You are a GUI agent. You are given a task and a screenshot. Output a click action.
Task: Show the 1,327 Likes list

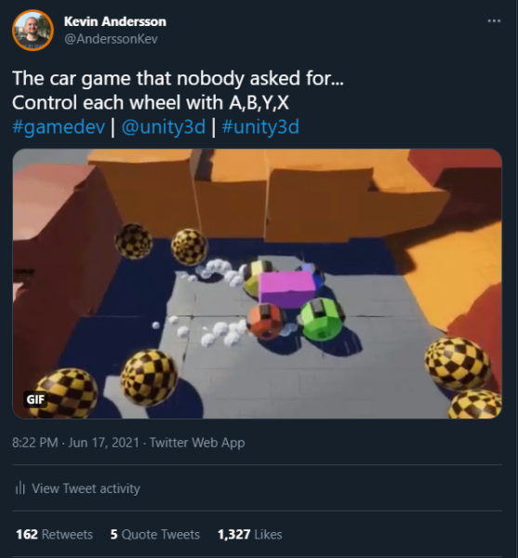[x=250, y=534]
